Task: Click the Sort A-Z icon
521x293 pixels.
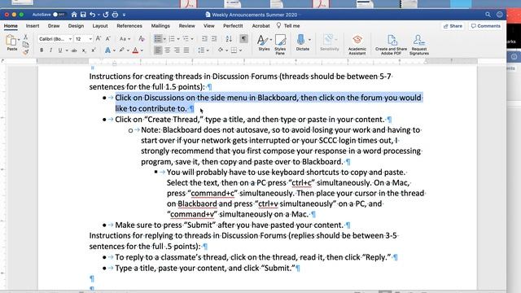Action: pyautogui.click(x=229, y=39)
